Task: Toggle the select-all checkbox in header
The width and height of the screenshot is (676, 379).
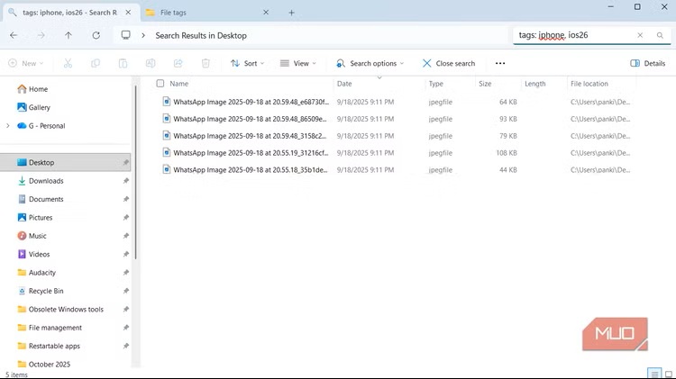Action: [160, 84]
